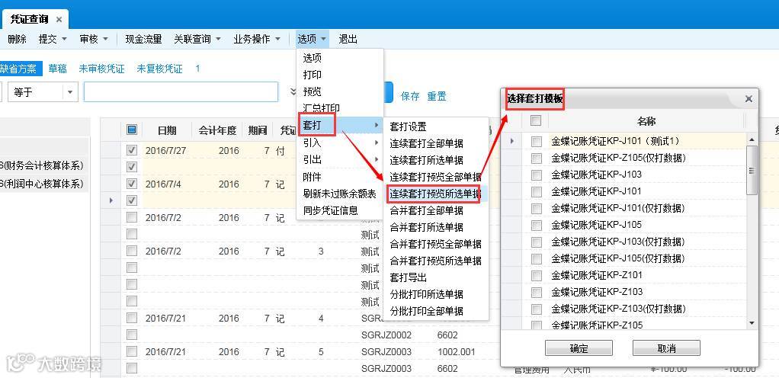This screenshot has height=378, width=779.
Task: Expand the 引入 submenu
Action: [340, 143]
